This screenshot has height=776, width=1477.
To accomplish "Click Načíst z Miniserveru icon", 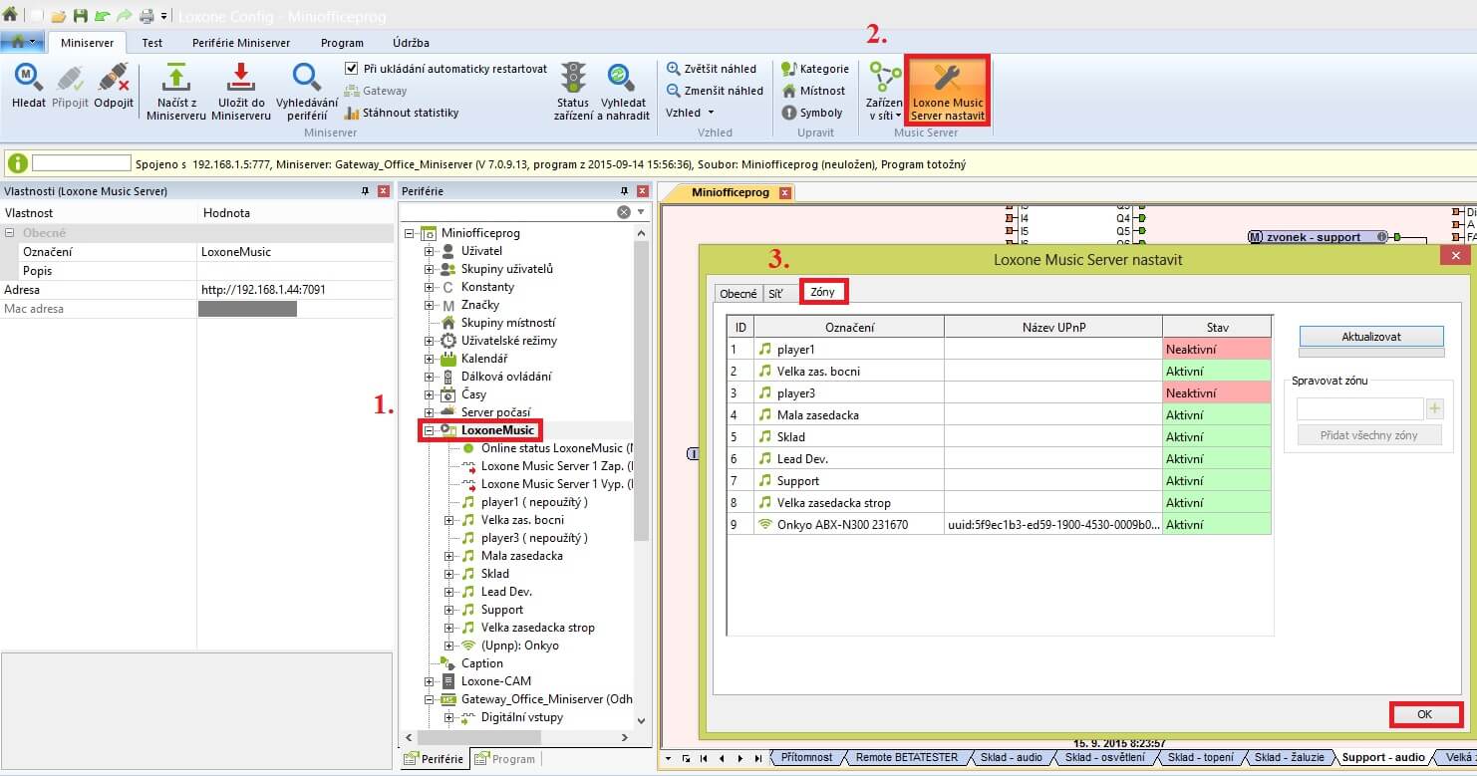I will tap(176, 78).
